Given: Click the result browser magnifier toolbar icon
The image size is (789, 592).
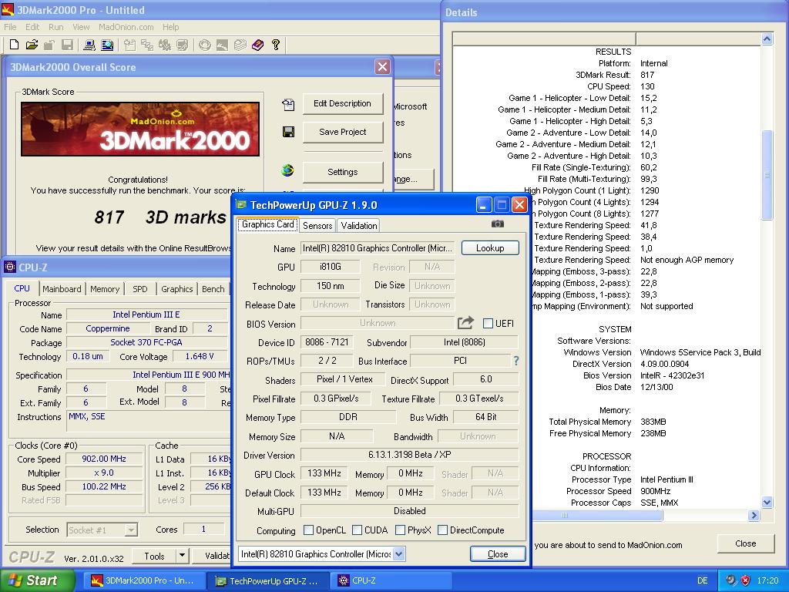Looking at the screenshot, I should [107, 45].
